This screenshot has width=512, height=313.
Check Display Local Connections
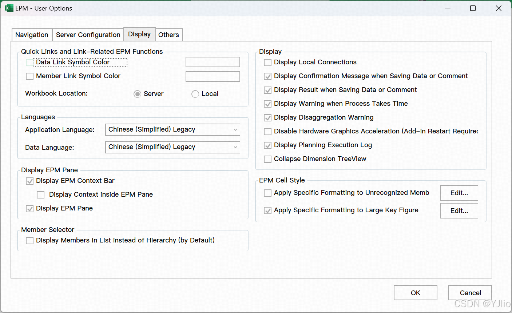[267, 63]
